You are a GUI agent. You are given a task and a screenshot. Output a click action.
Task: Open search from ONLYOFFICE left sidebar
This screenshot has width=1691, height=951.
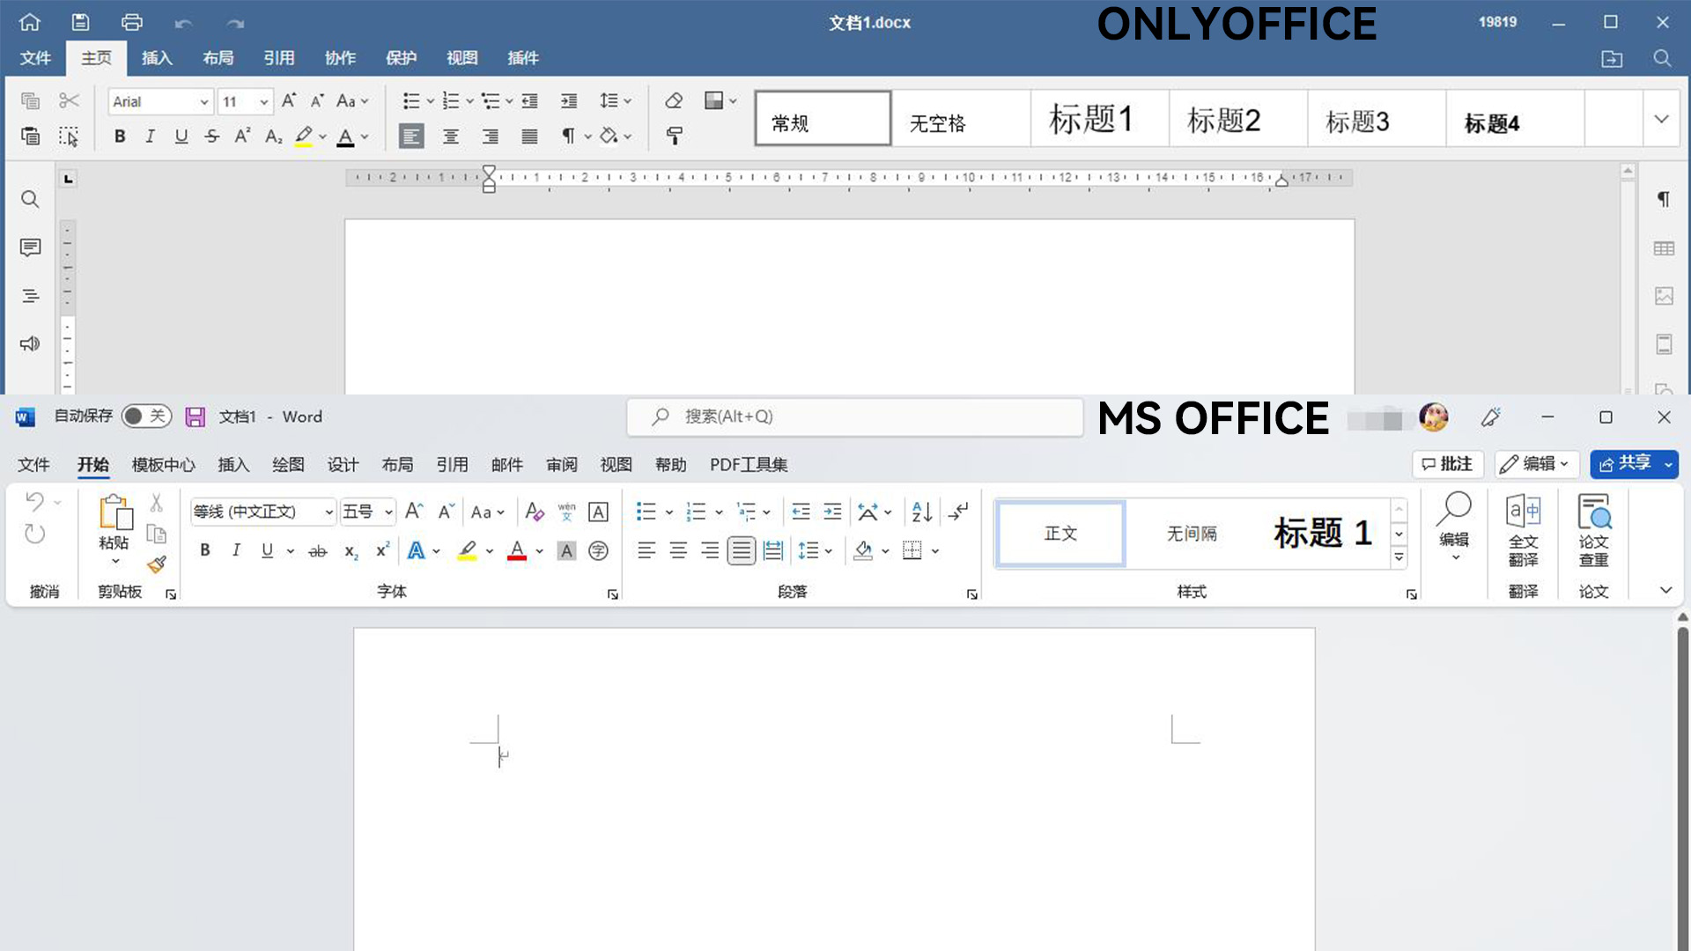pos(30,199)
